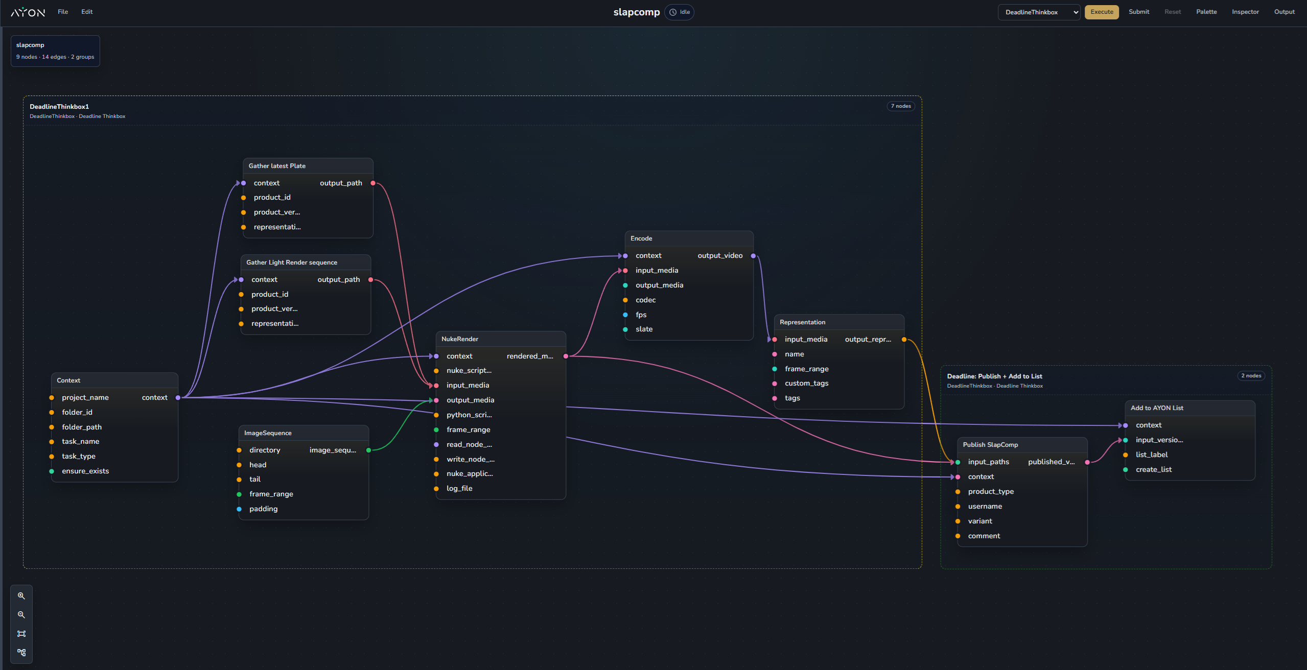This screenshot has height=670, width=1307.
Task: Click the 2 nodes badge on Publish group
Action: click(x=1251, y=376)
